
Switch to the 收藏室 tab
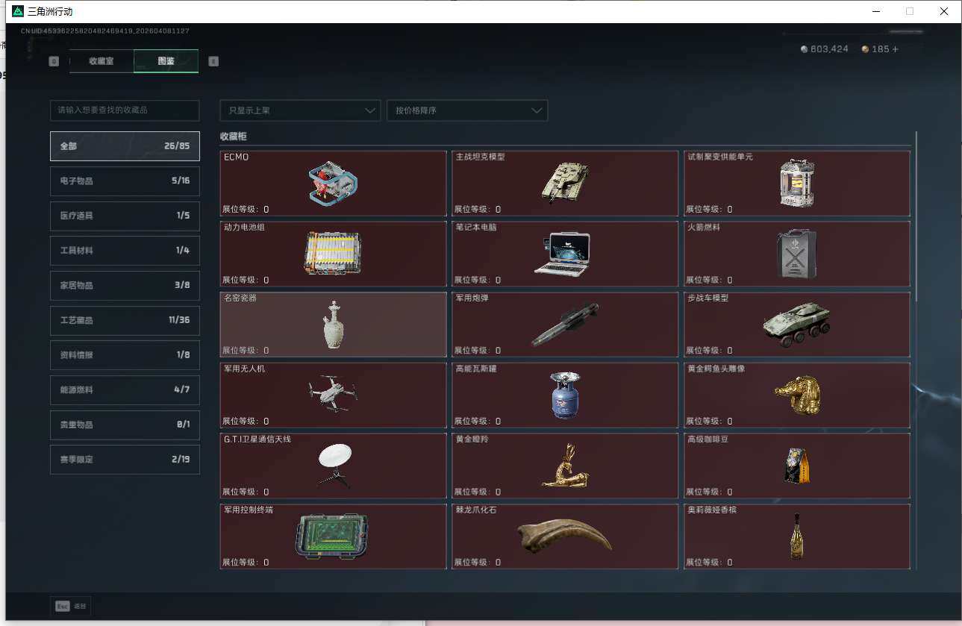tap(101, 61)
